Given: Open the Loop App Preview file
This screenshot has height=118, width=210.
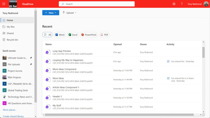Looking at the screenshot, I should (x=62, y=51).
